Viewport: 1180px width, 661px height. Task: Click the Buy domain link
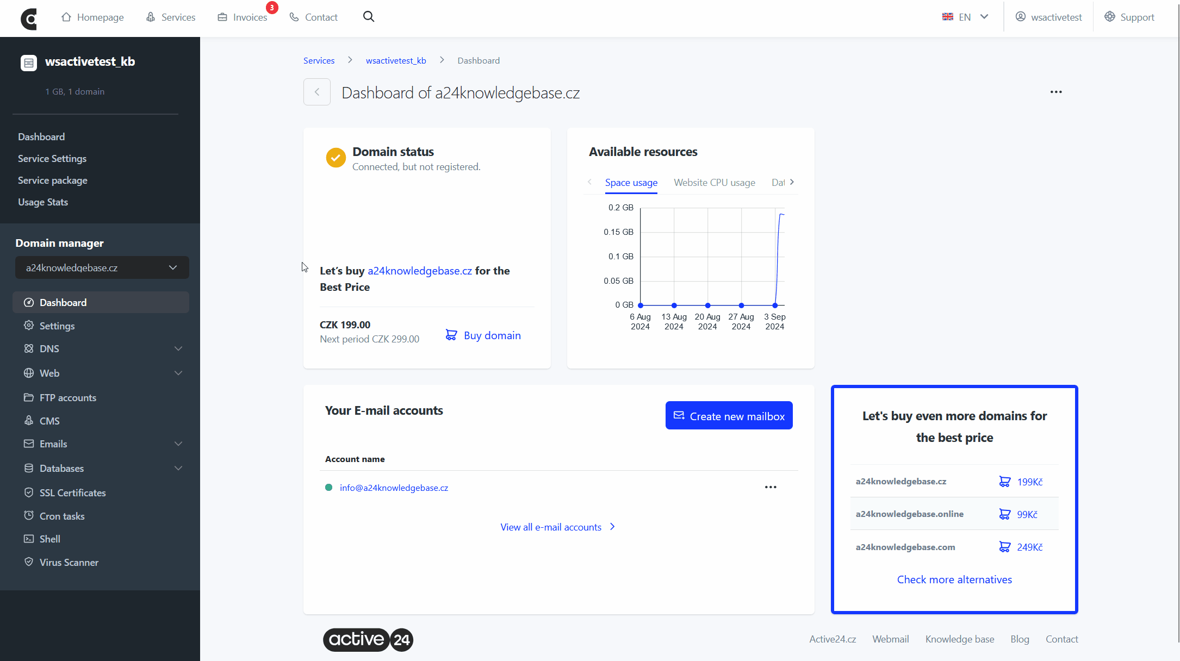[x=492, y=335]
